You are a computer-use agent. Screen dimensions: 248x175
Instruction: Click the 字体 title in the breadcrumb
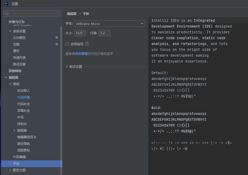pyautogui.click(x=86, y=14)
